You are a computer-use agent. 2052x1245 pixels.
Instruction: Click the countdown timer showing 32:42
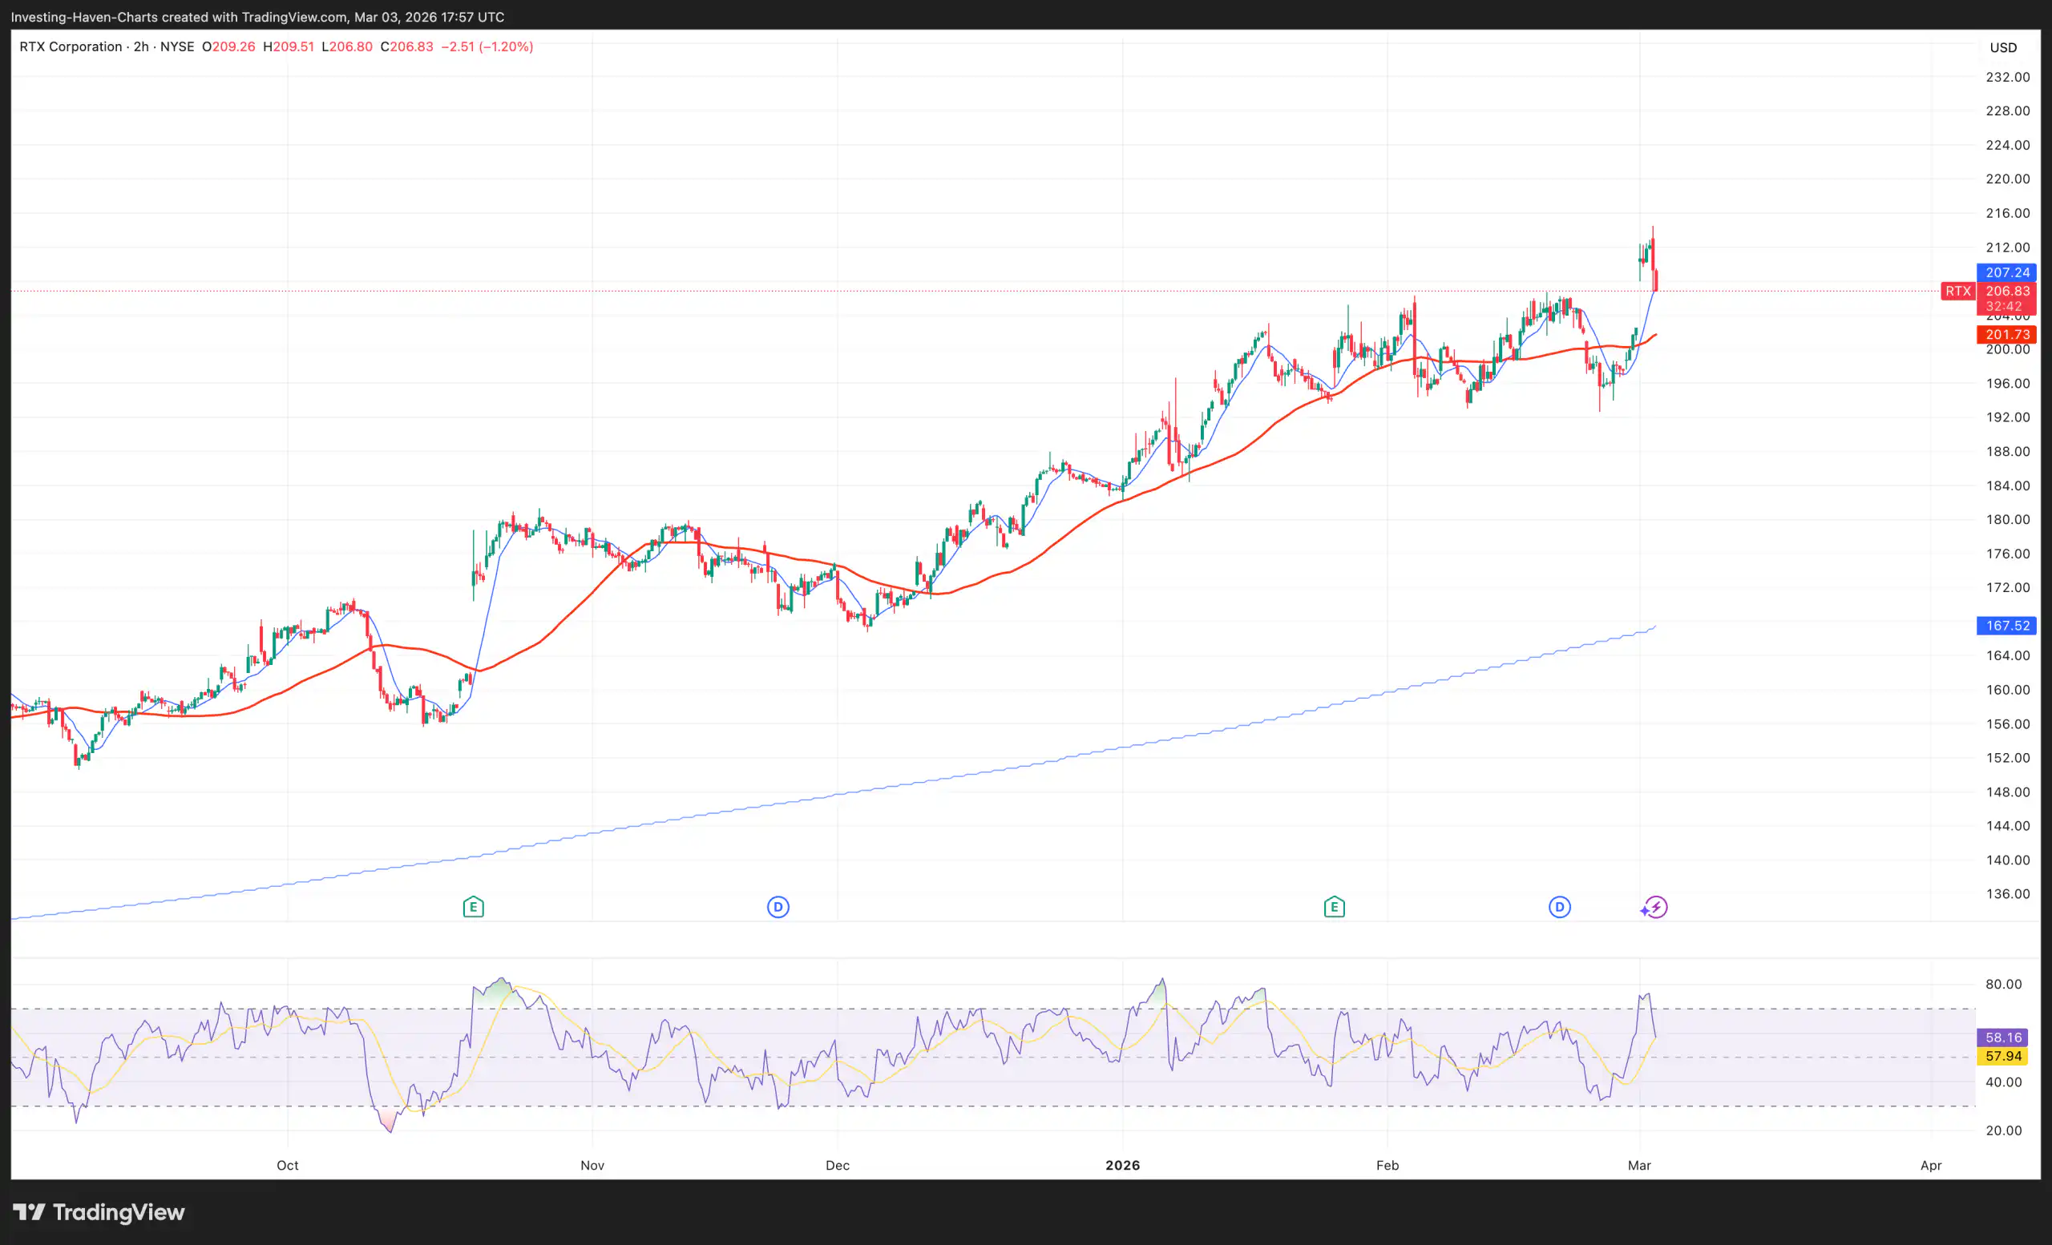[2006, 306]
